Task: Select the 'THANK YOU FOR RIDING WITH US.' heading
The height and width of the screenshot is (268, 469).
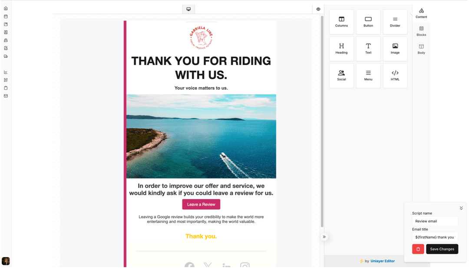Action: [x=201, y=68]
